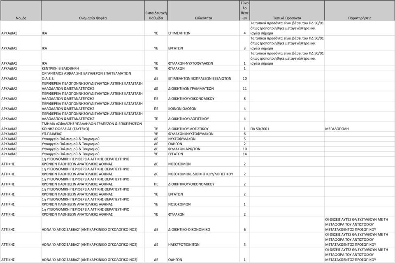Click the 'Εκπαιδευτική Βαθμίδα' column header
The height and width of the screenshot is (263, 395).
click(156, 11)
